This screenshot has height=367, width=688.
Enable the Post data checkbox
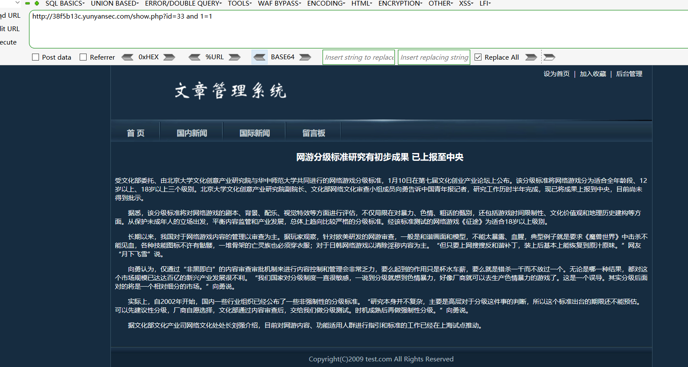tap(36, 57)
